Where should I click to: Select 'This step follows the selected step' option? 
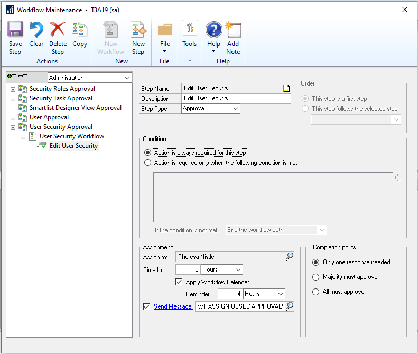305,109
